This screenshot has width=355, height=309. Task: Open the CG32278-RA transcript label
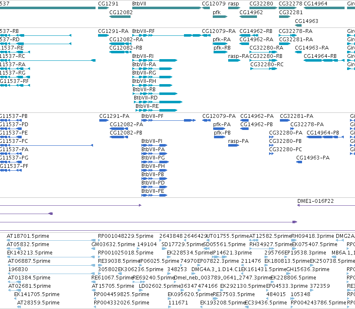point(295,31)
